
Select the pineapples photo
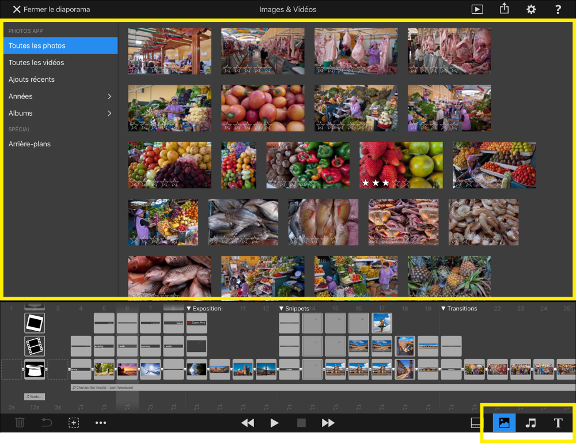click(449, 276)
